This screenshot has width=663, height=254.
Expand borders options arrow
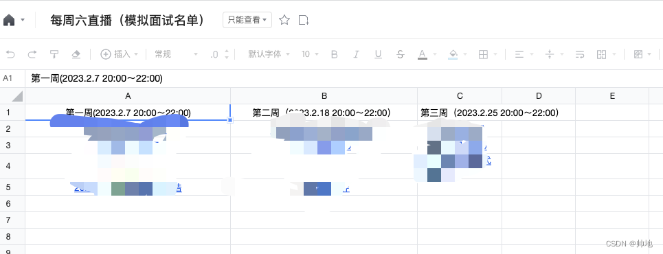(495, 54)
